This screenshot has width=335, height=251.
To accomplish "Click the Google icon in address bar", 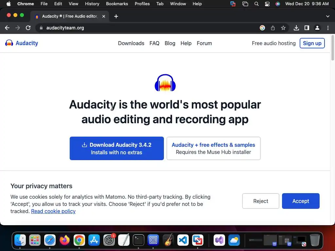I will pos(262,28).
